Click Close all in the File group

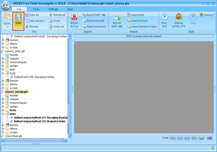coord(56,27)
